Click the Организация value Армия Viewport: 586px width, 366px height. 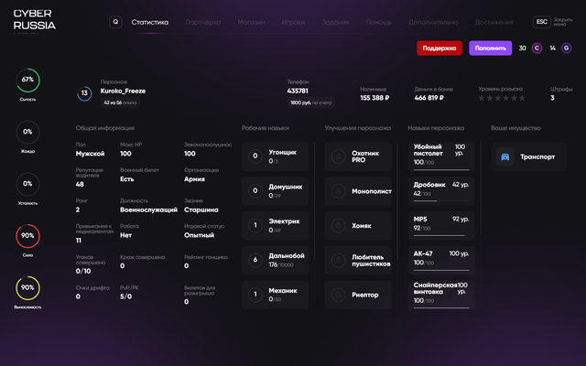tap(194, 179)
